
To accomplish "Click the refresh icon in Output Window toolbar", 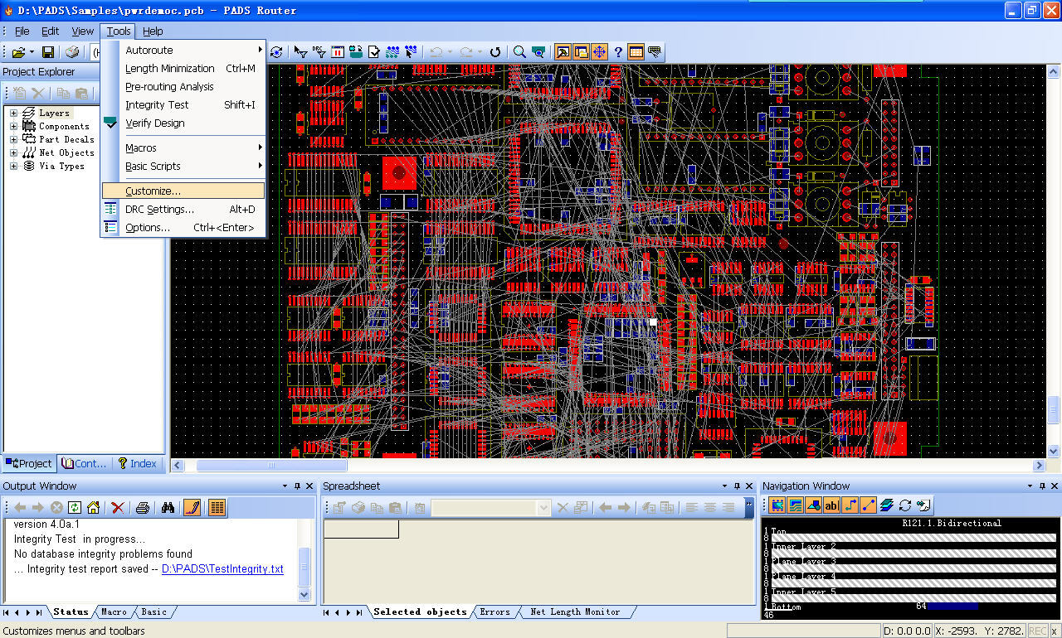I will [x=75, y=508].
